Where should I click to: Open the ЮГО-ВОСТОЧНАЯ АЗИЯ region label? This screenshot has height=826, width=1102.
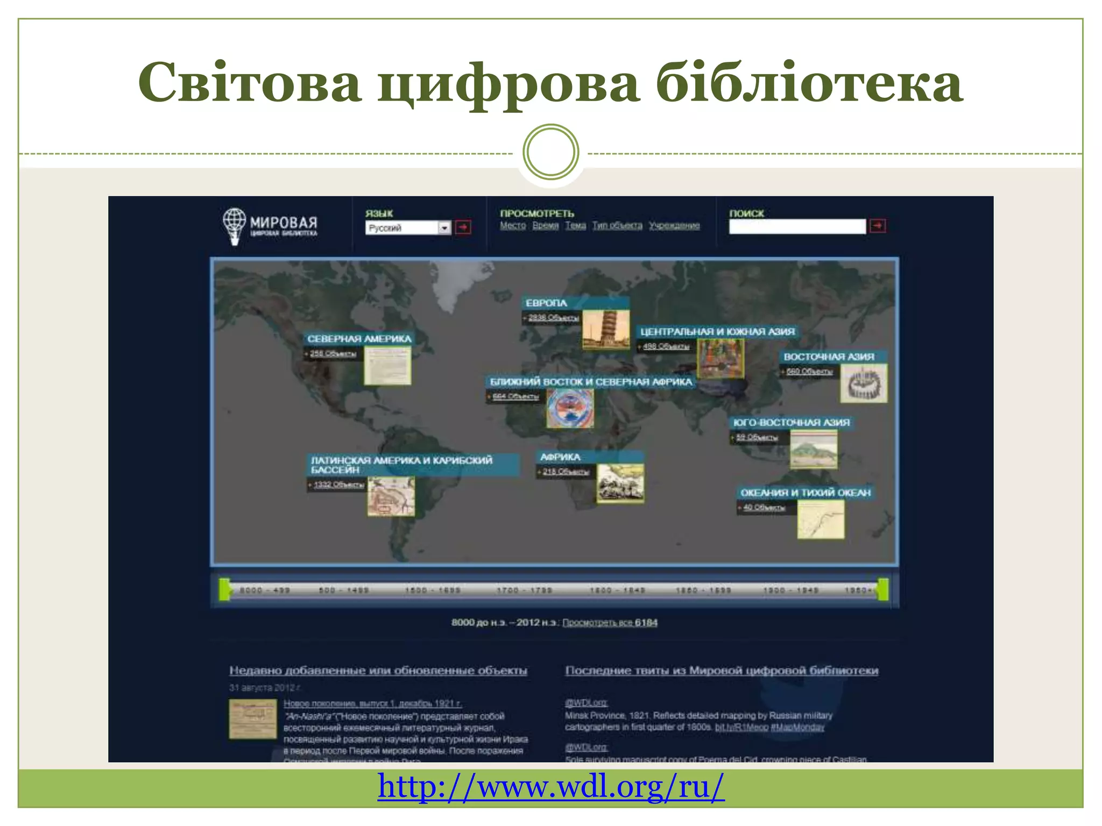[791, 423]
